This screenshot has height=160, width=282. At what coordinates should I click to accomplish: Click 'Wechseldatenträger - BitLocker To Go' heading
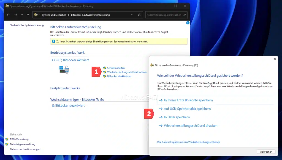77,99
